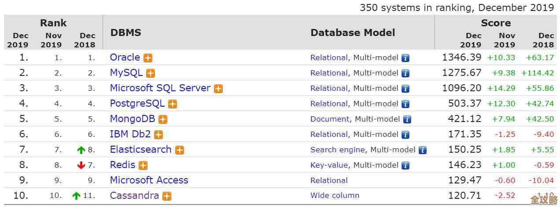Click the info icon in the Oracle row
Screen dimensions: 560x208
pyautogui.click(x=405, y=58)
